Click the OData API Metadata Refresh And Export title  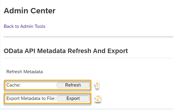[66, 51]
